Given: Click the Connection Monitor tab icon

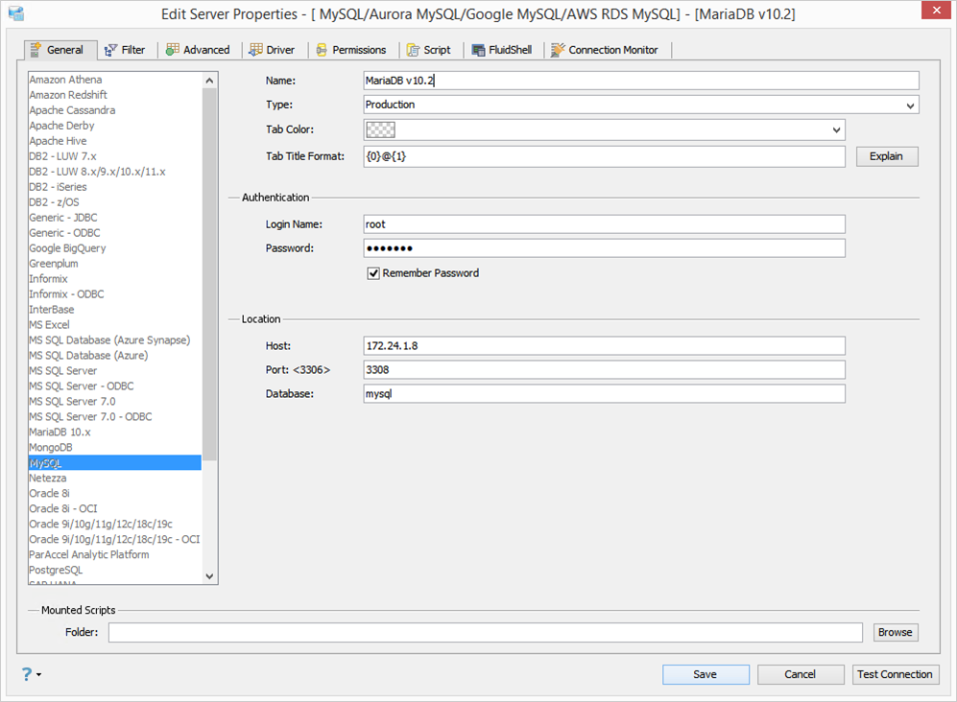Looking at the screenshot, I should tap(558, 50).
